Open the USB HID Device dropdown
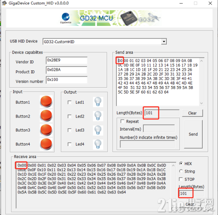 click(x=164, y=42)
